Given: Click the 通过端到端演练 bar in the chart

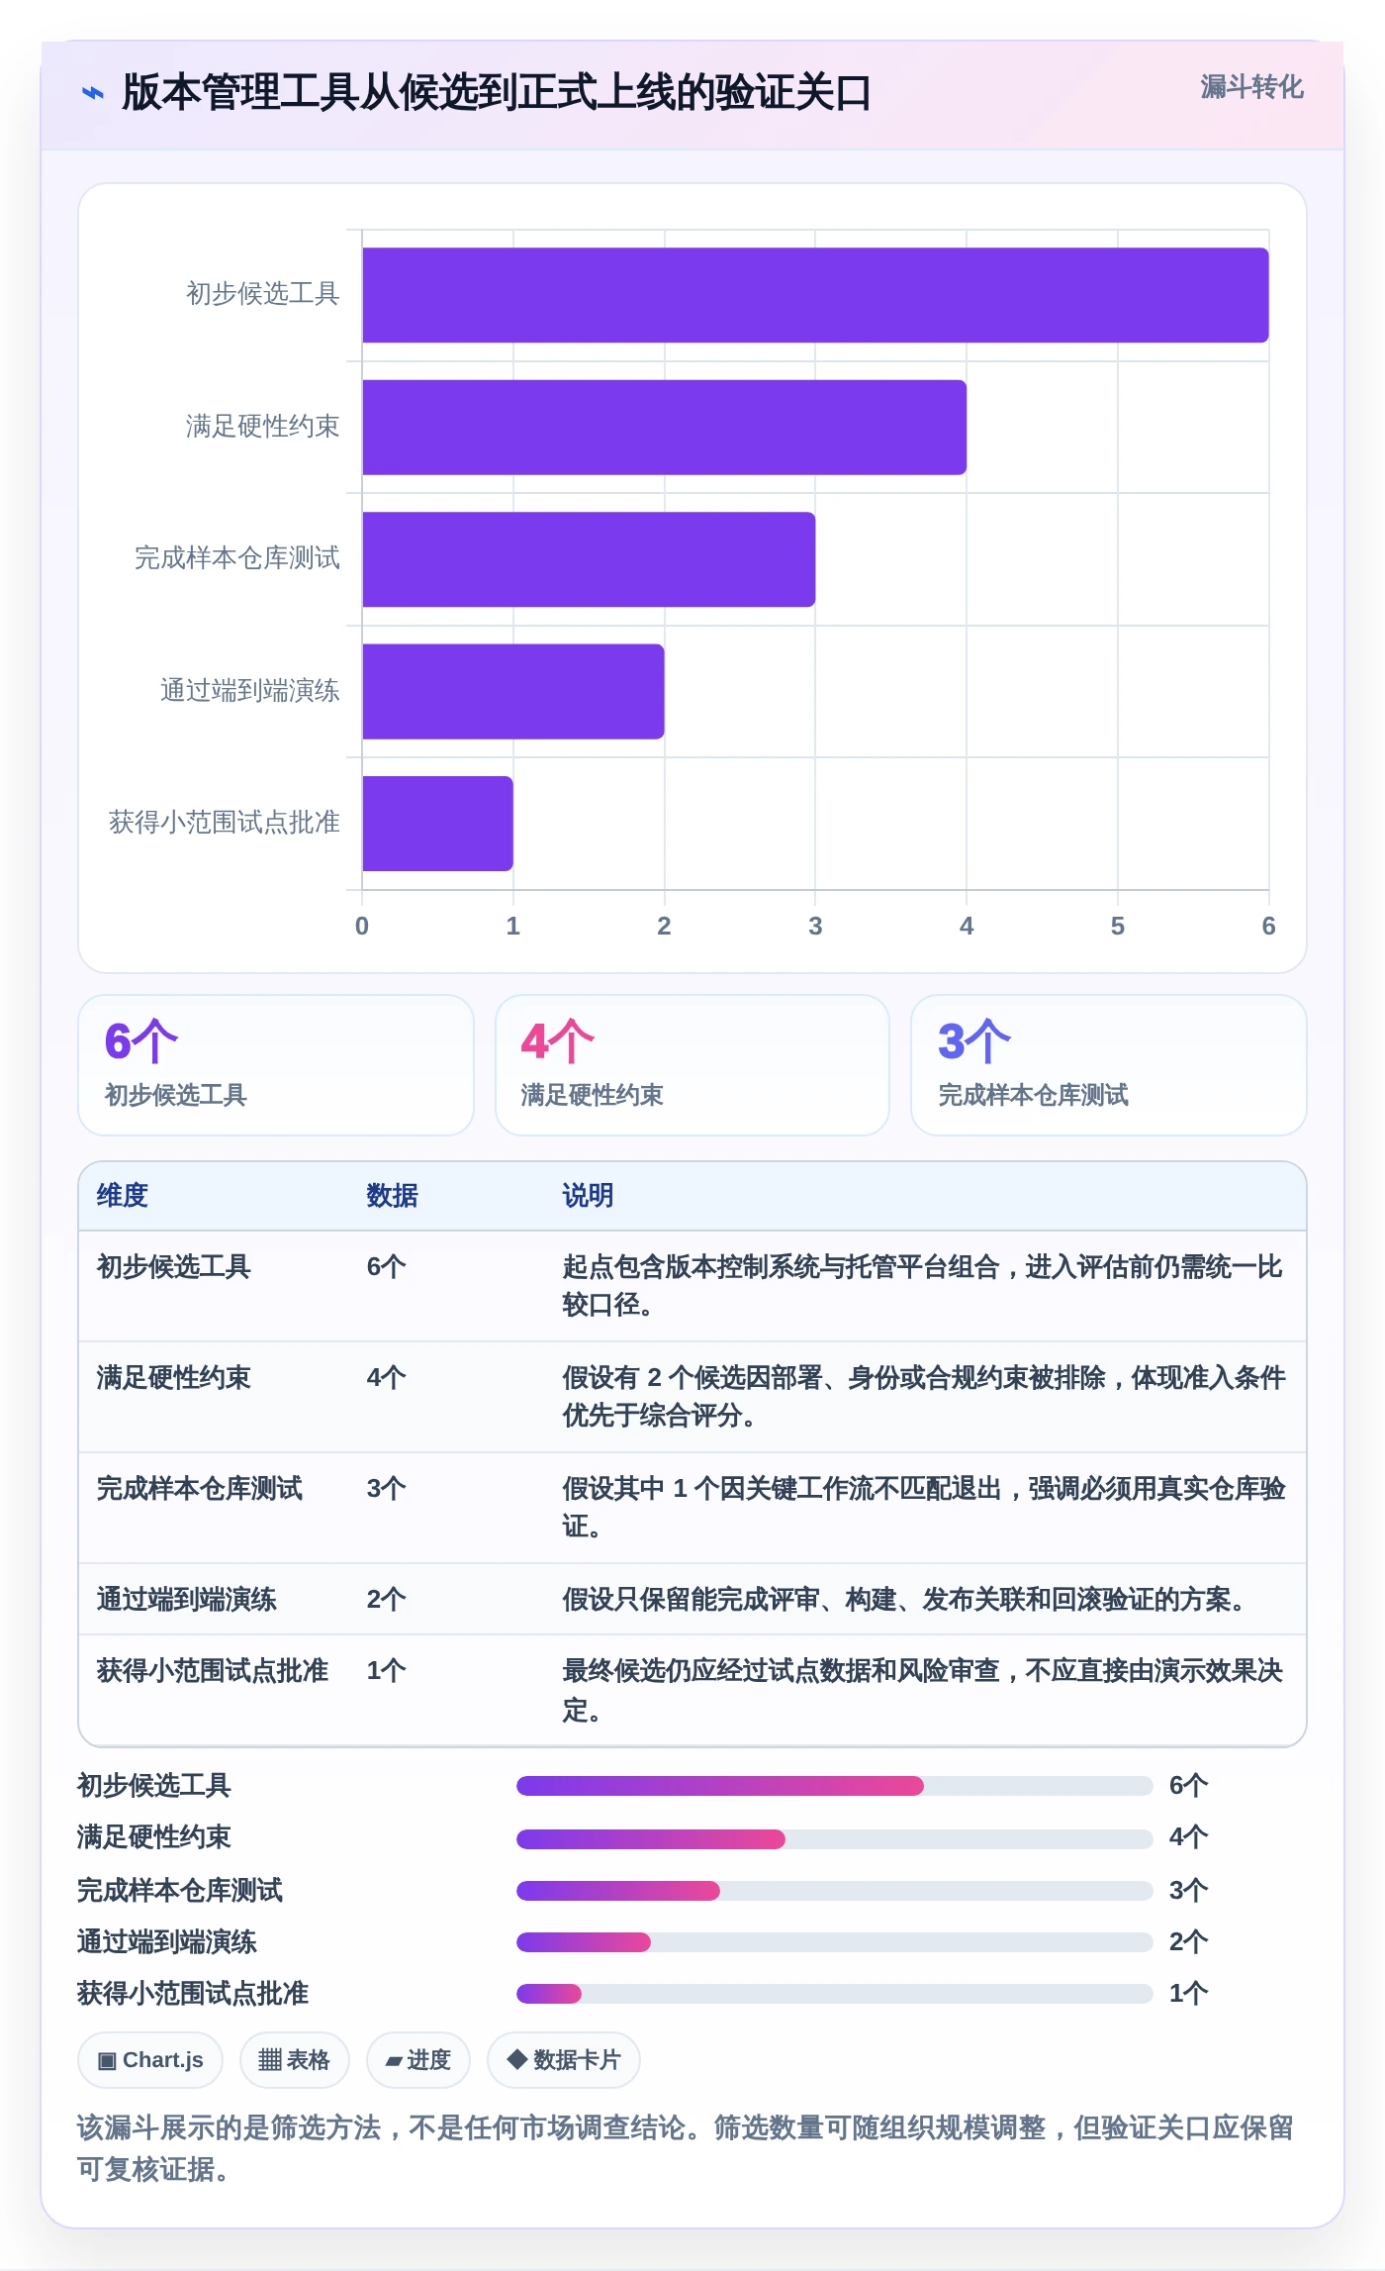Looking at the screenshot, I should 512,692.
